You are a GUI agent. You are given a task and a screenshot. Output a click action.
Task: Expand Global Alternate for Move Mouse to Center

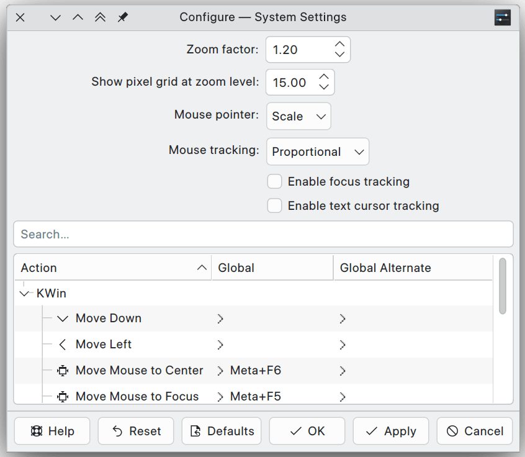(342, 371)
